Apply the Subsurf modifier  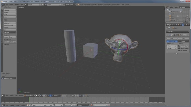tap(172, 39)
